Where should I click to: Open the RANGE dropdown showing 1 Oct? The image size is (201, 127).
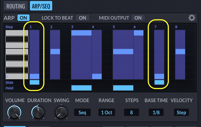pos(107,113)
